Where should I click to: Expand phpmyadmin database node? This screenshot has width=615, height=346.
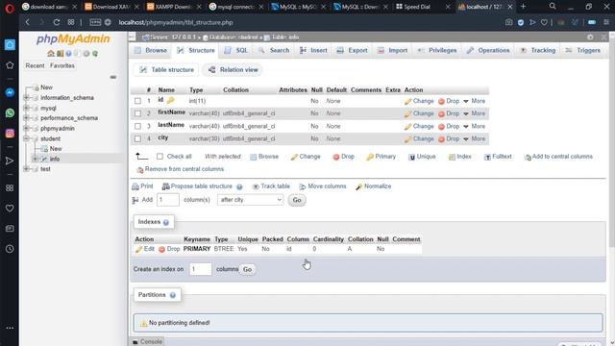pyautogui.click(x=26, y=128)
